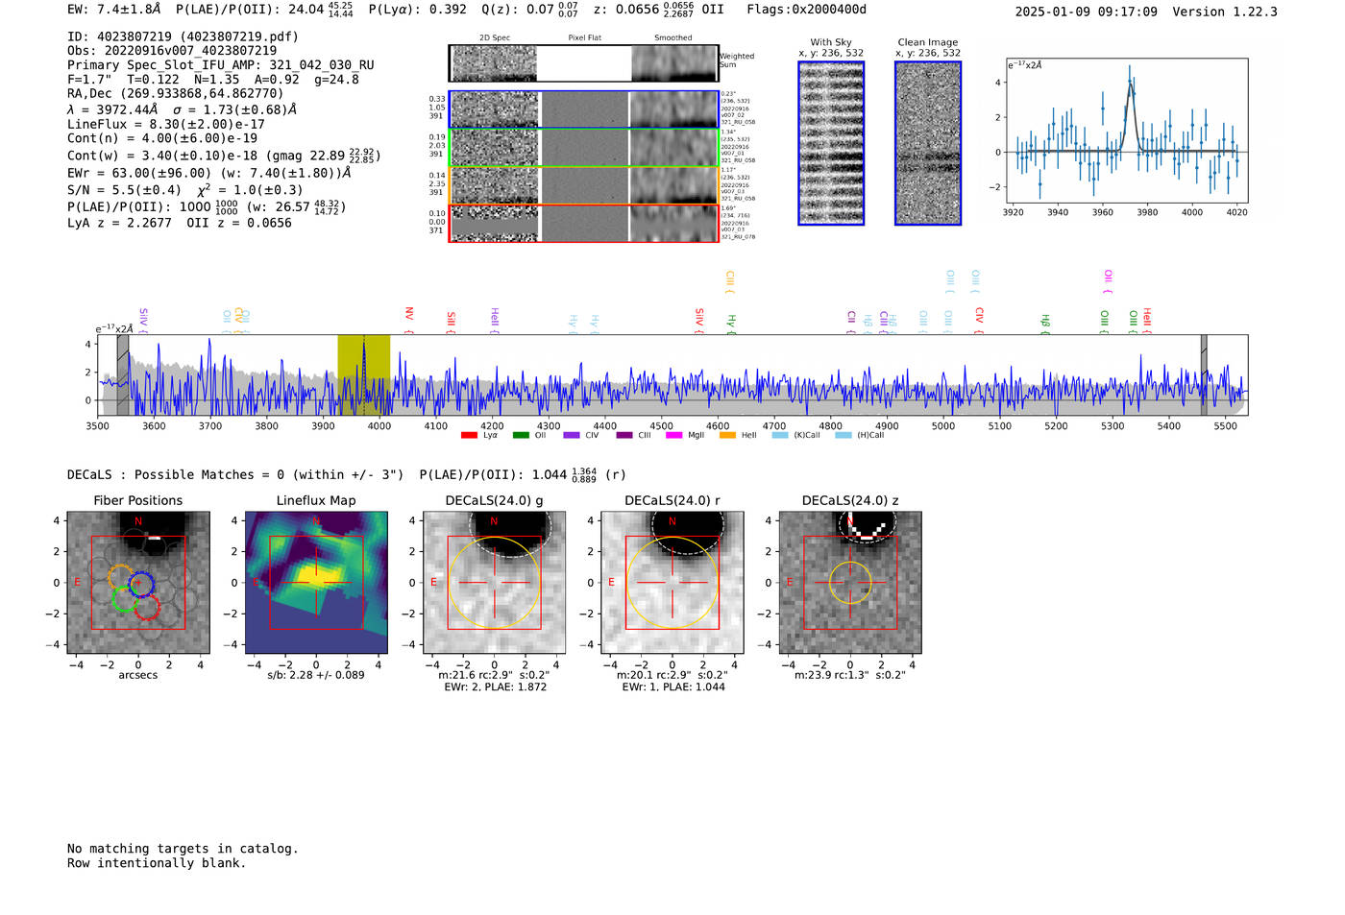Open the Lineflux Map panel
This screenshot has height=915, width=1345.
(x=316, y=582)
